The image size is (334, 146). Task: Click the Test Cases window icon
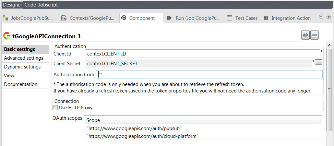coord(229,18)
